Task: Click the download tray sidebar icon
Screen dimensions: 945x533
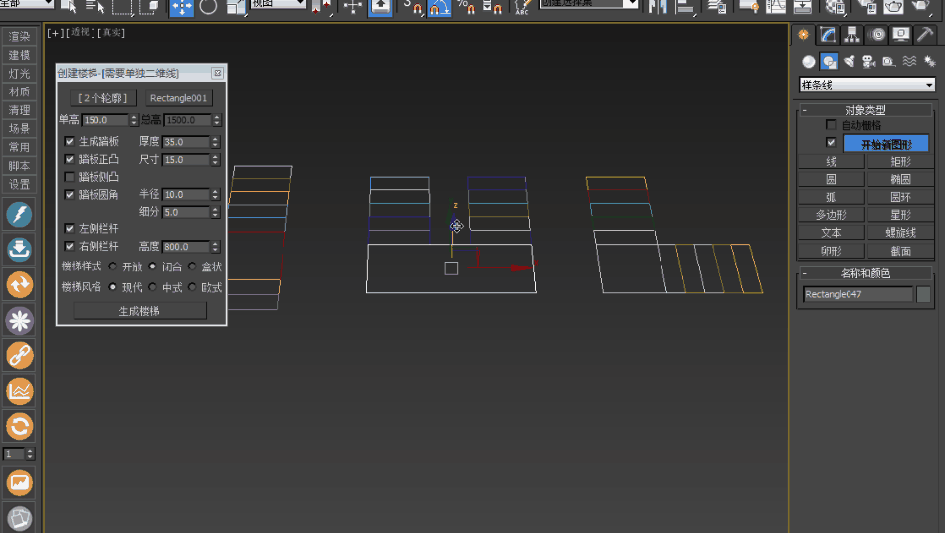Action: [x=20, y=250]
